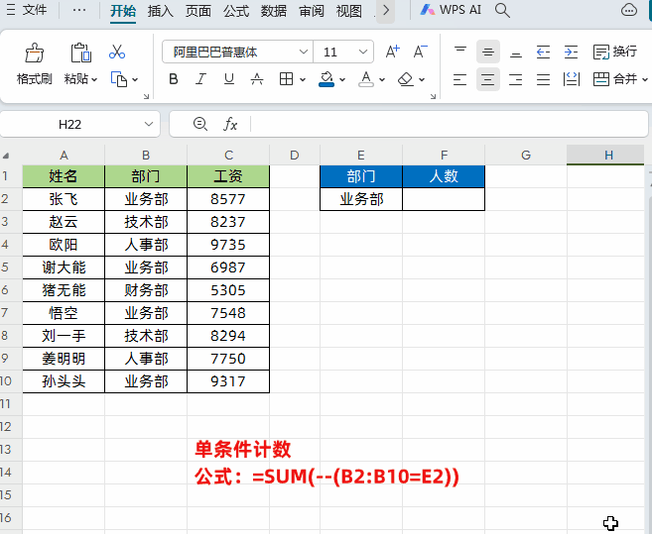Open WPS AI
652x534 pixels.
(451, 10)
